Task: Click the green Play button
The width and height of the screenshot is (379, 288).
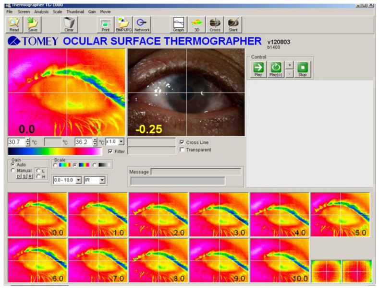Action: coord(258,69)
